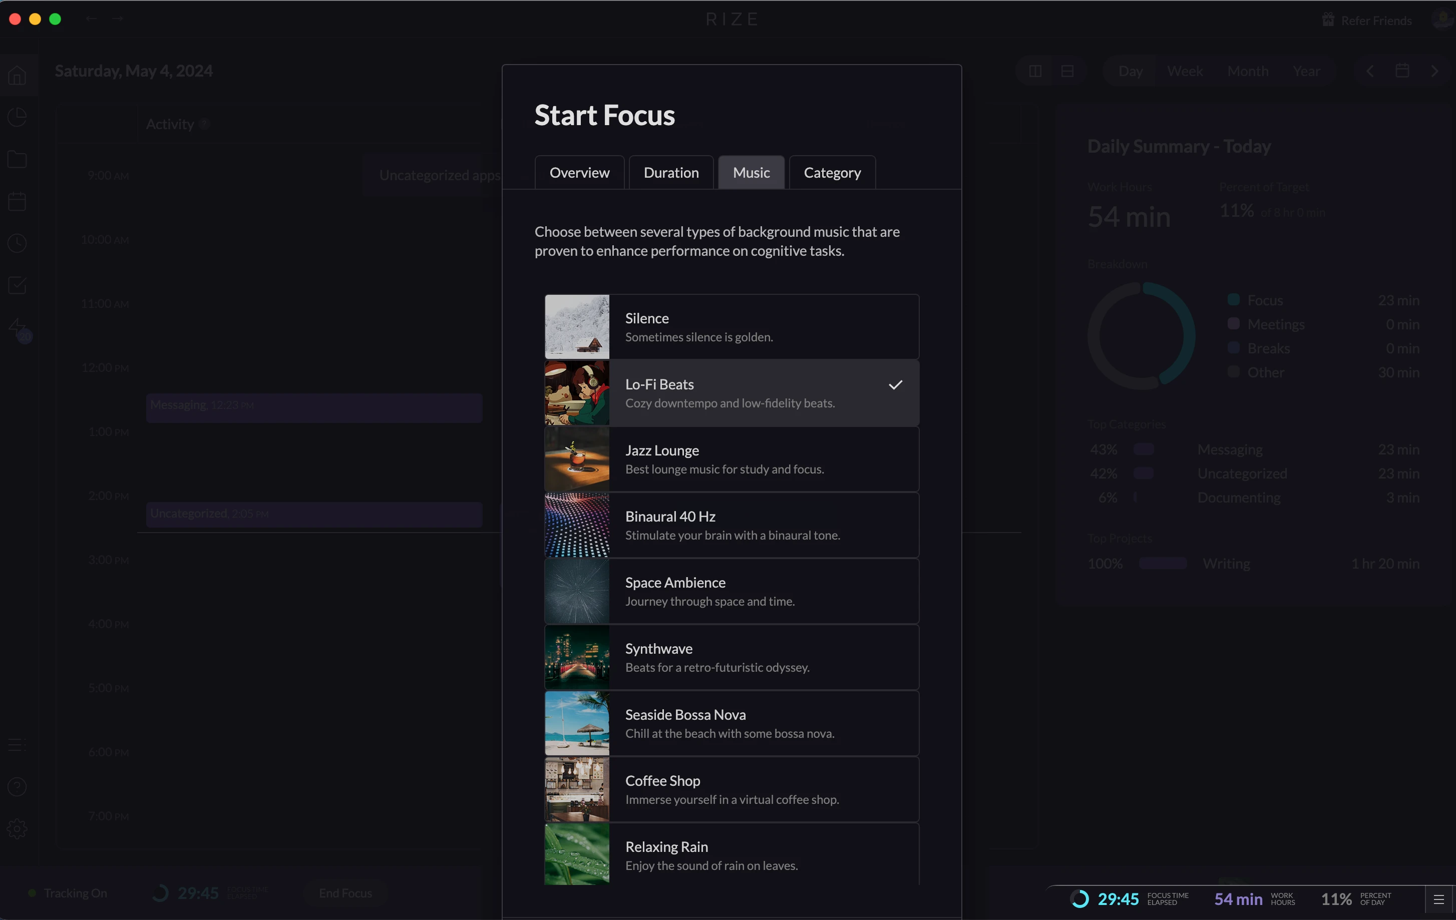Open the pie chart reports icon
Viewport: 1456px width, 920px height.
(17, 117)
